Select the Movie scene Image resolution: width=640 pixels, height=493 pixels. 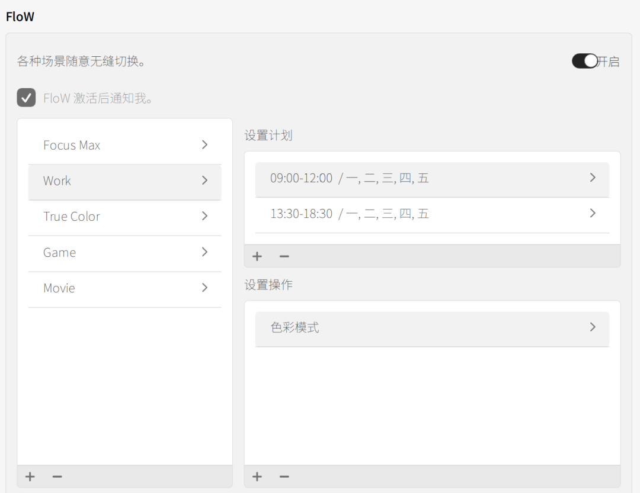coord(59,288)
